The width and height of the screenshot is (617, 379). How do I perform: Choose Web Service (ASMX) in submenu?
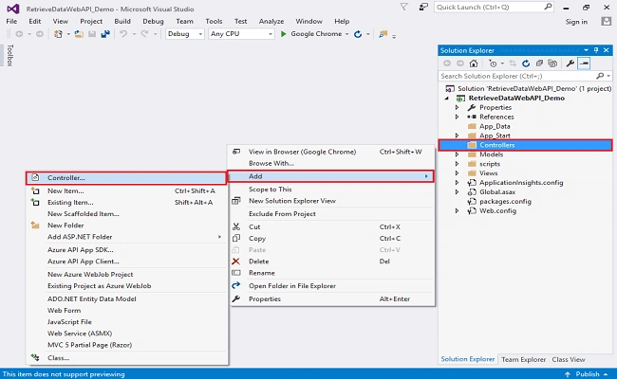coord(126,334)
